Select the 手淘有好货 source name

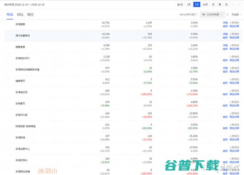point(21,92)
